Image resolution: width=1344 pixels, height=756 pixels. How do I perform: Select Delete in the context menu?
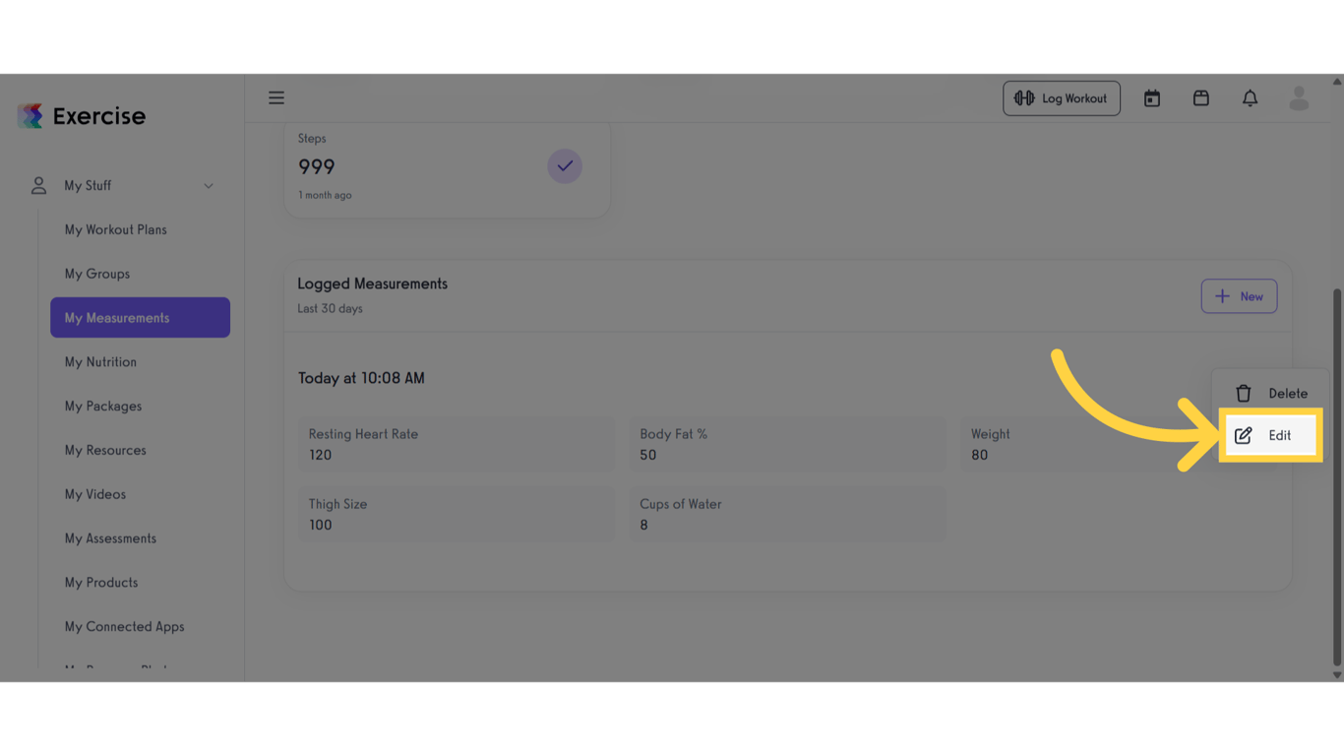point(1287,393)
